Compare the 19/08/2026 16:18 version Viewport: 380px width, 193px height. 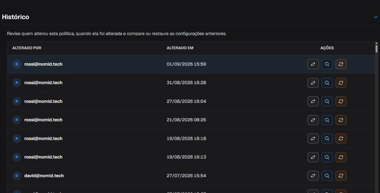click(313, 139)
